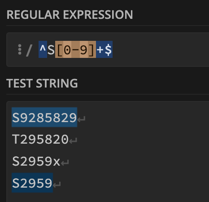Click the REGULAR EXPRESSION section heading

click(x=70, y=15)
